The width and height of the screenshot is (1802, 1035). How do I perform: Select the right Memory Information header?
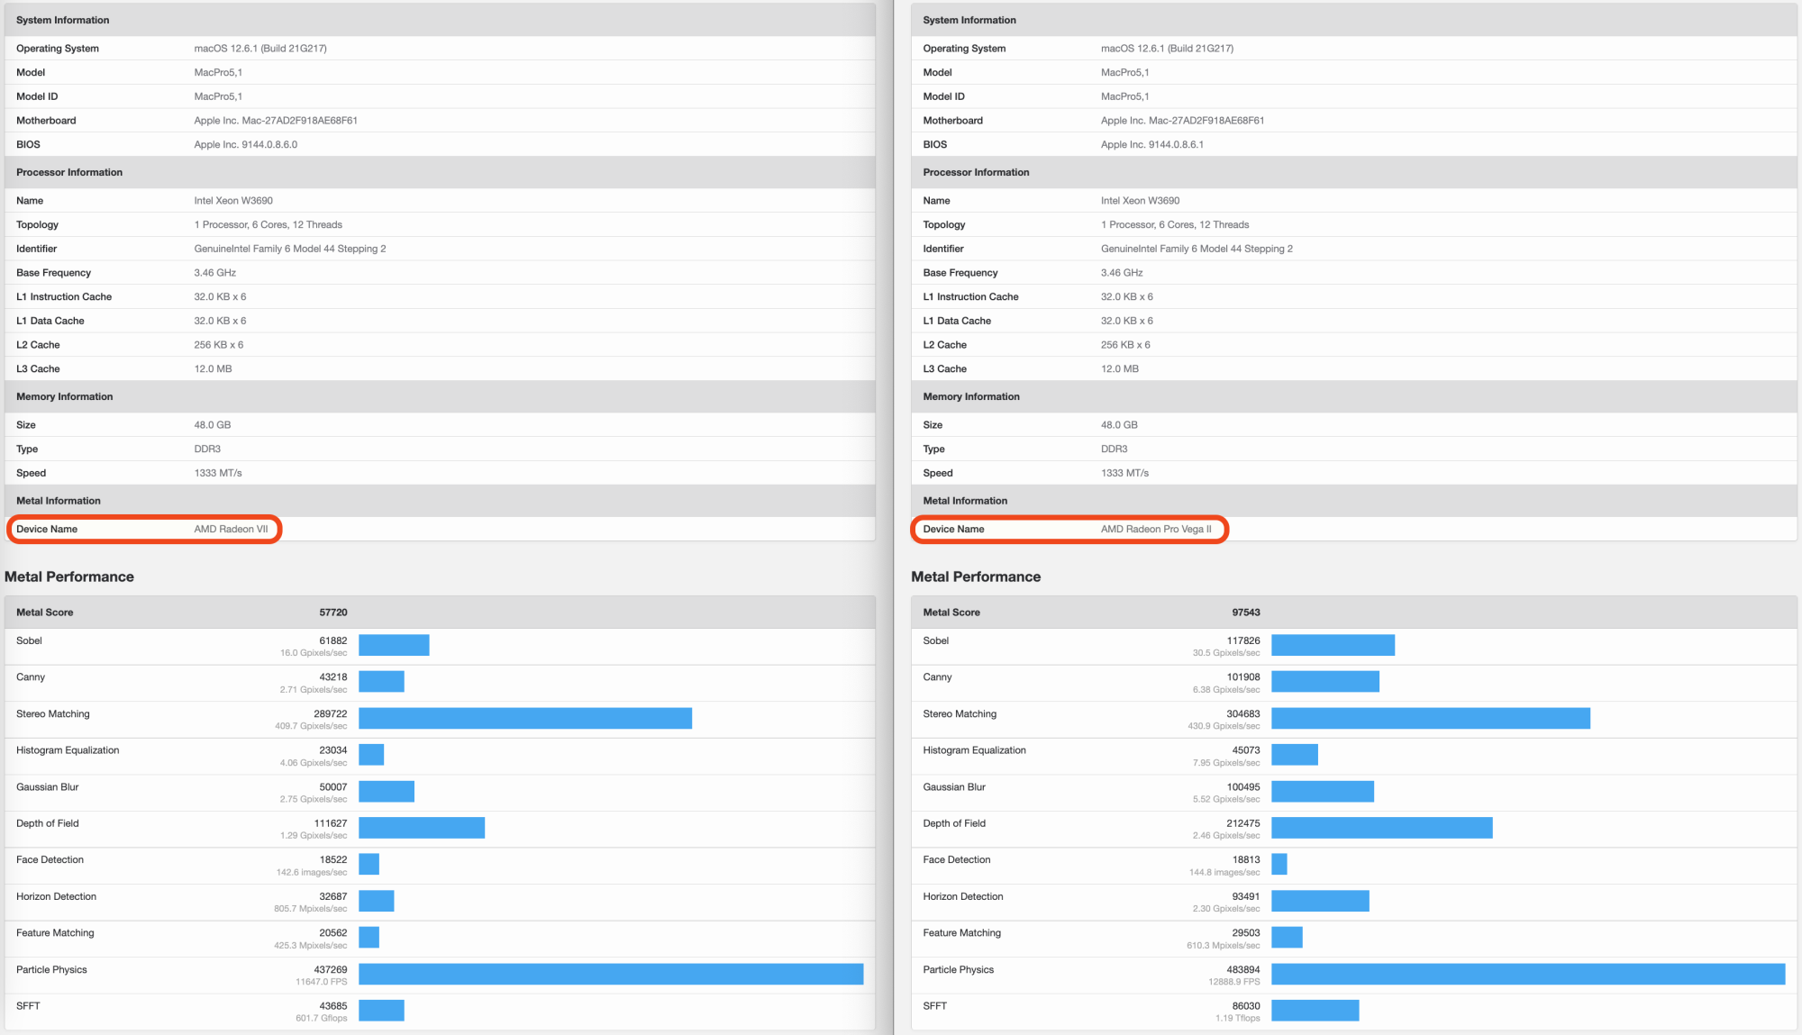click(x=970, y=396)
